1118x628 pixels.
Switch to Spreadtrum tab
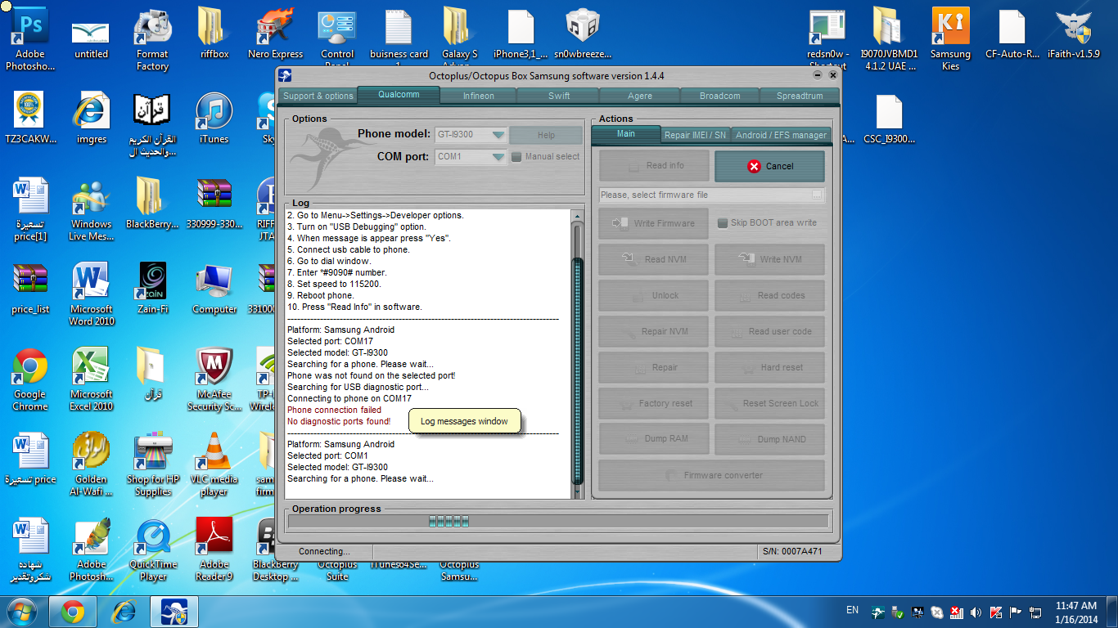coord(800,96)
